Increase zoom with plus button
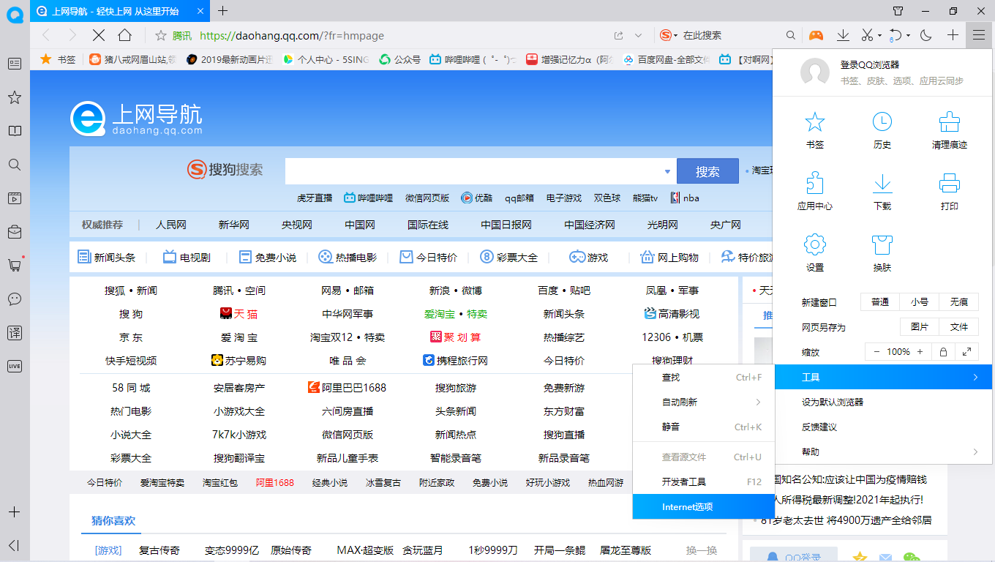This screenshot has width=995, height=562. (x=920, y=352)
